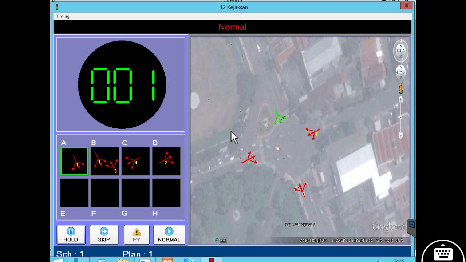Viewport: 466px width, 262px height.
Task: Select phase A signal thumbnail
Action: [x=74, y=161]
